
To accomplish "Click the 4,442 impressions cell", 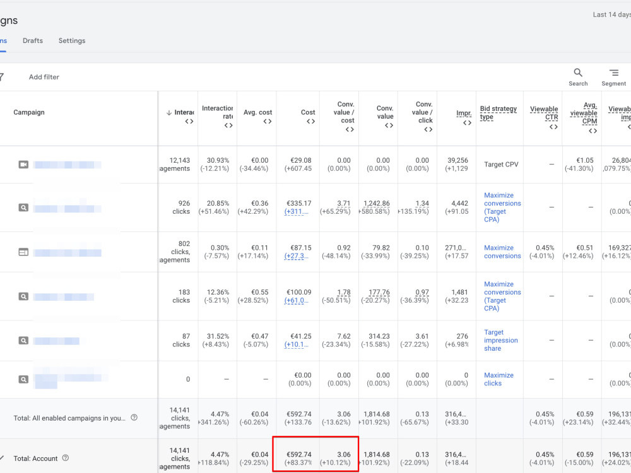I will [459, 204].
